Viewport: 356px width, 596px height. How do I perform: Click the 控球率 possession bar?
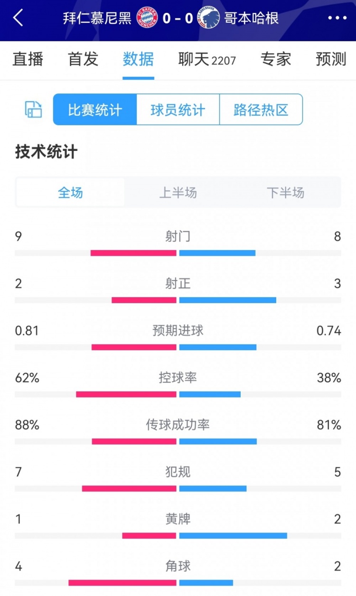tap(178, 394)
